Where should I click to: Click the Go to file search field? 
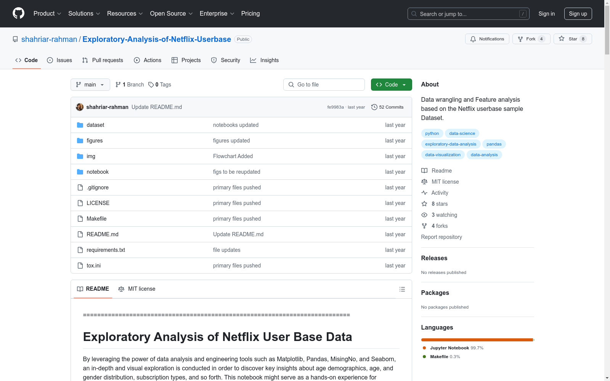pyautogui.click(x=324, y=85)
